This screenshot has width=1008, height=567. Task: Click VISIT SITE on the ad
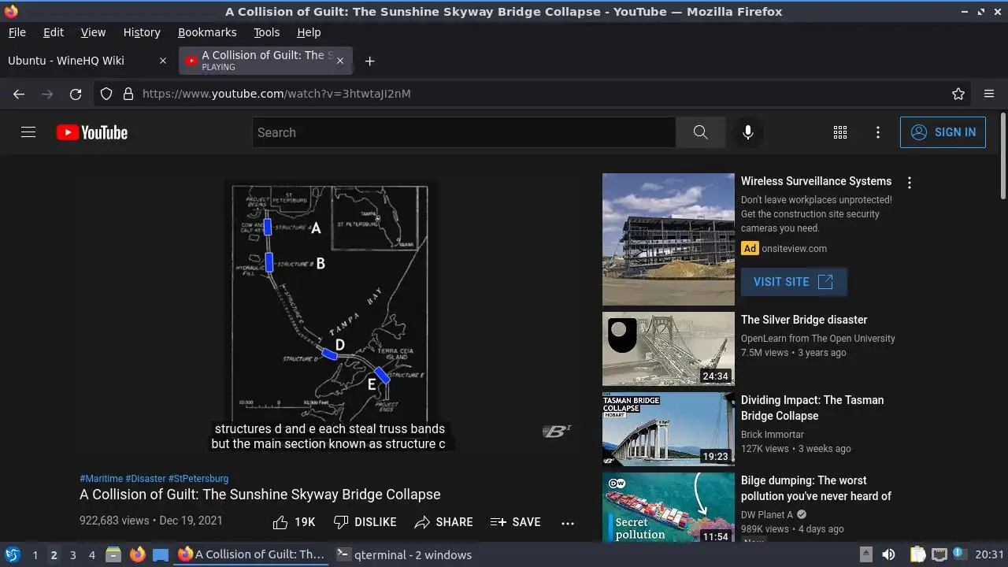pos(794,282)
